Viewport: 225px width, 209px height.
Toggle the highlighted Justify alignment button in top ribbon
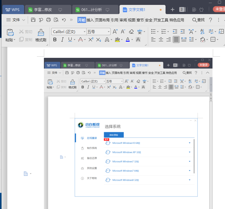click(176, 39)
